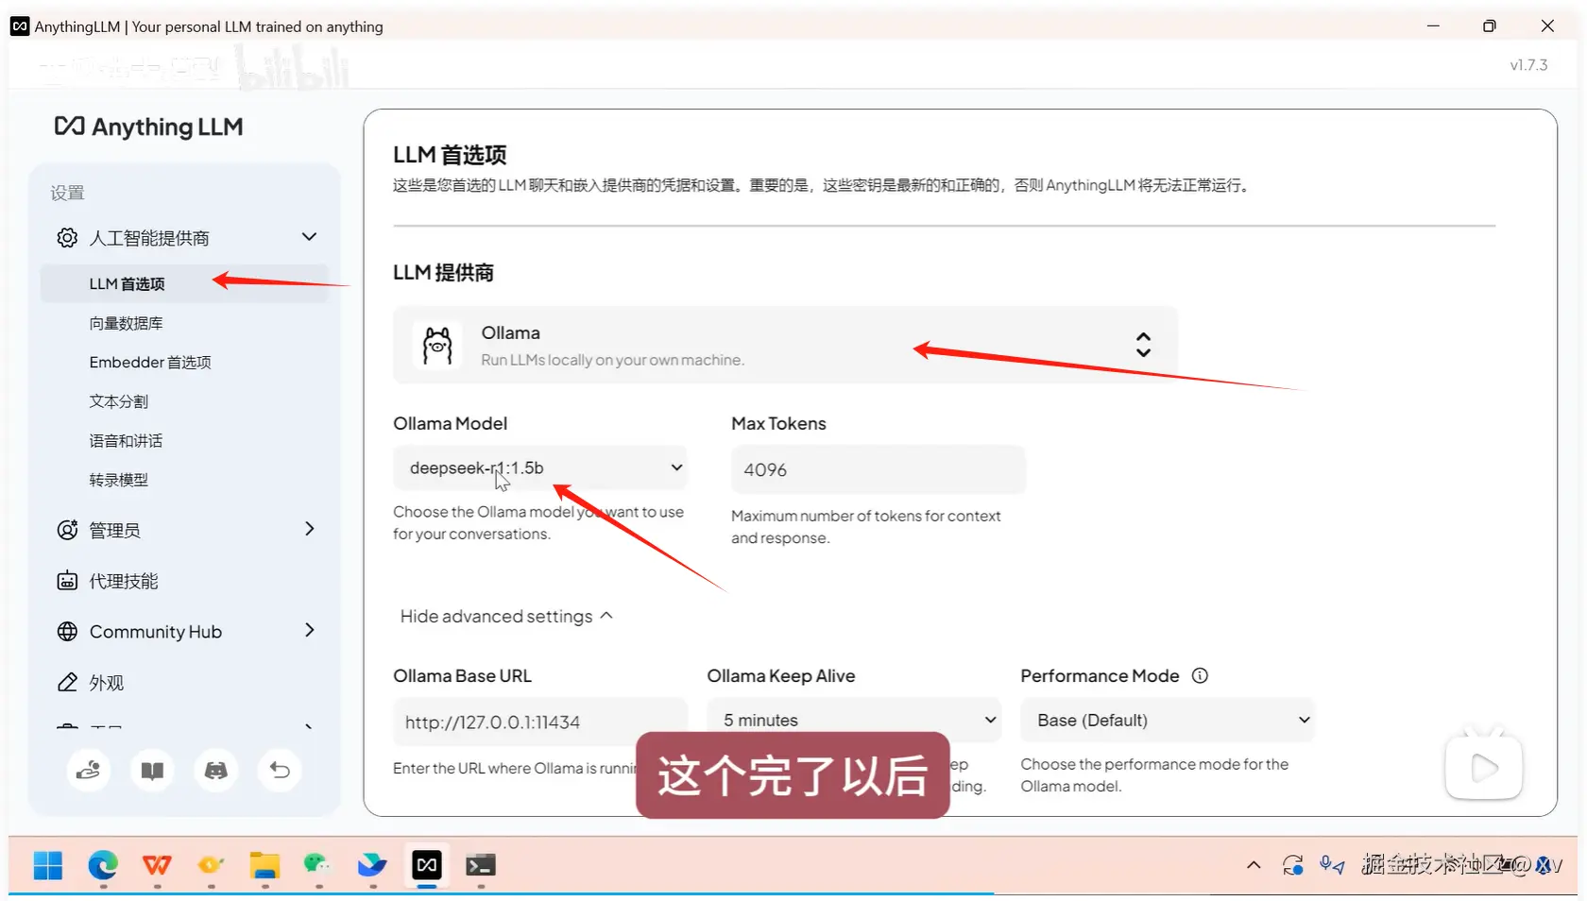The image size is (1587, 901).
Task: Open the terminal from the taskbar
Action: (481, 865)
